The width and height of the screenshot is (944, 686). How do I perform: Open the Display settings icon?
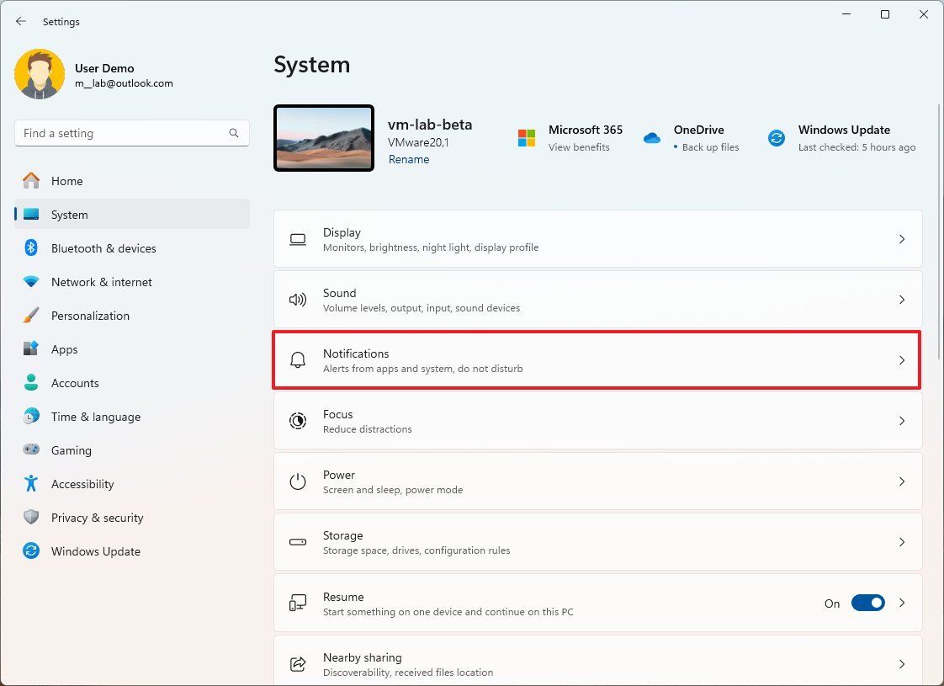click(298, 239)
